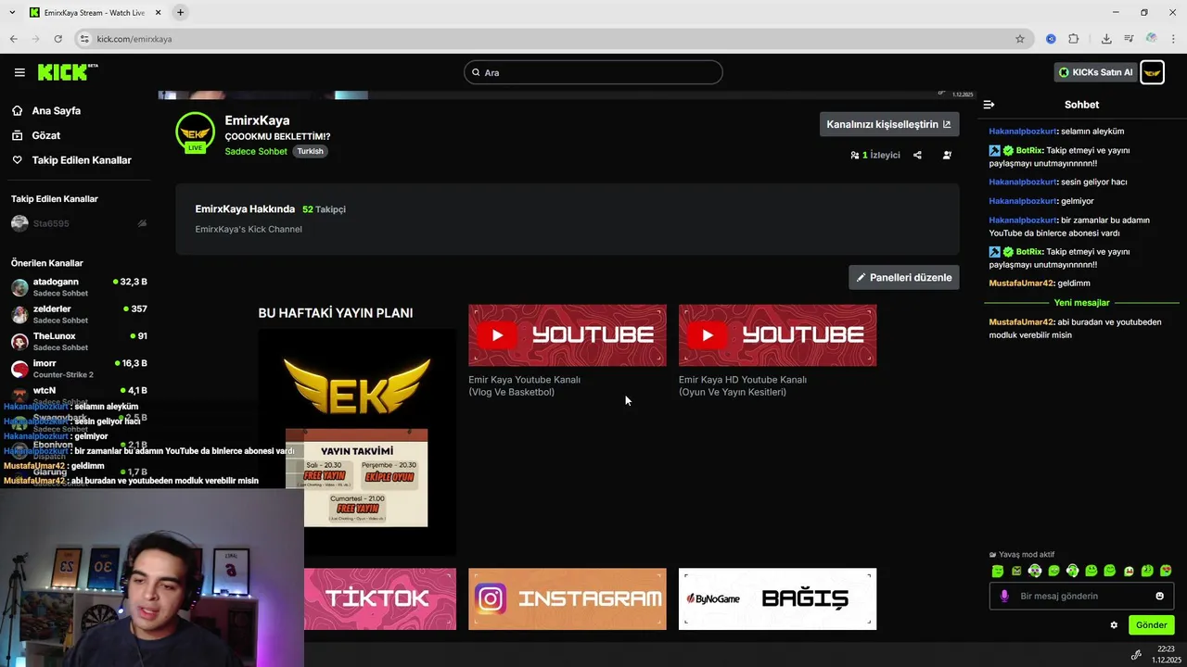Click the system tray icon beside the clock

coord(1136,655)
